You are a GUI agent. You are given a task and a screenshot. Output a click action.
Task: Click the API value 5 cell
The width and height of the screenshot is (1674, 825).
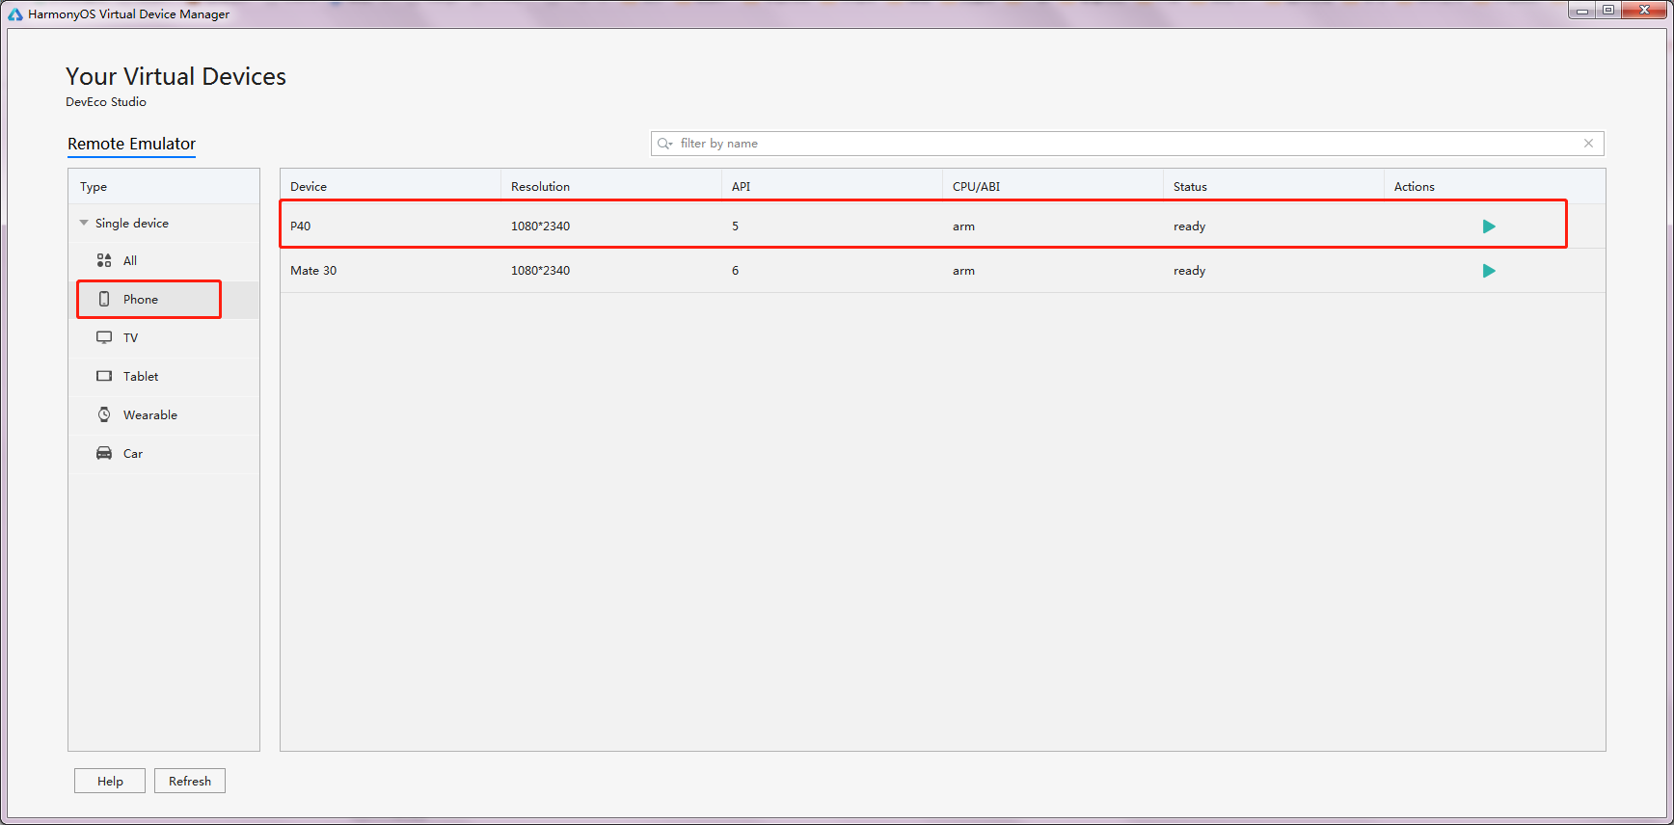(735, 226)
